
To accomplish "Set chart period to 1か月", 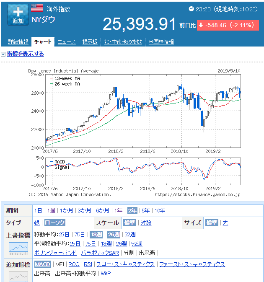I will (x=67, y=211).
